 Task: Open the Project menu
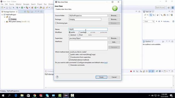[x=40, y=4]
